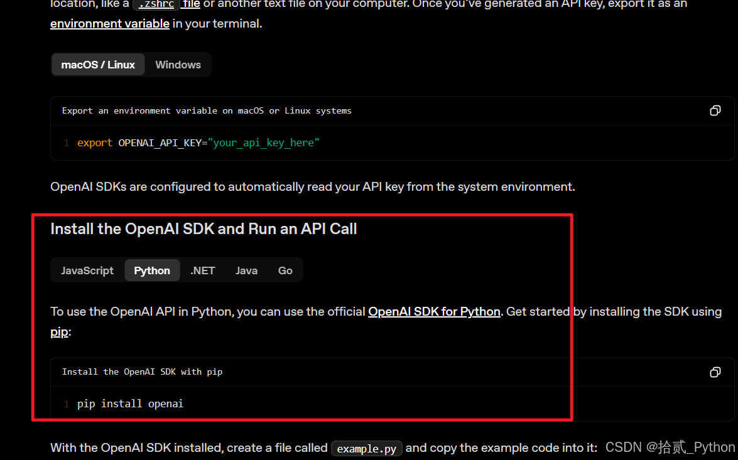Image resolution: width=738 pixels, height=460 pixels.
Task: Click the 'OpenAI SDKs are configured' sentence
Action: pyautogui.click(x=313, y=187)
